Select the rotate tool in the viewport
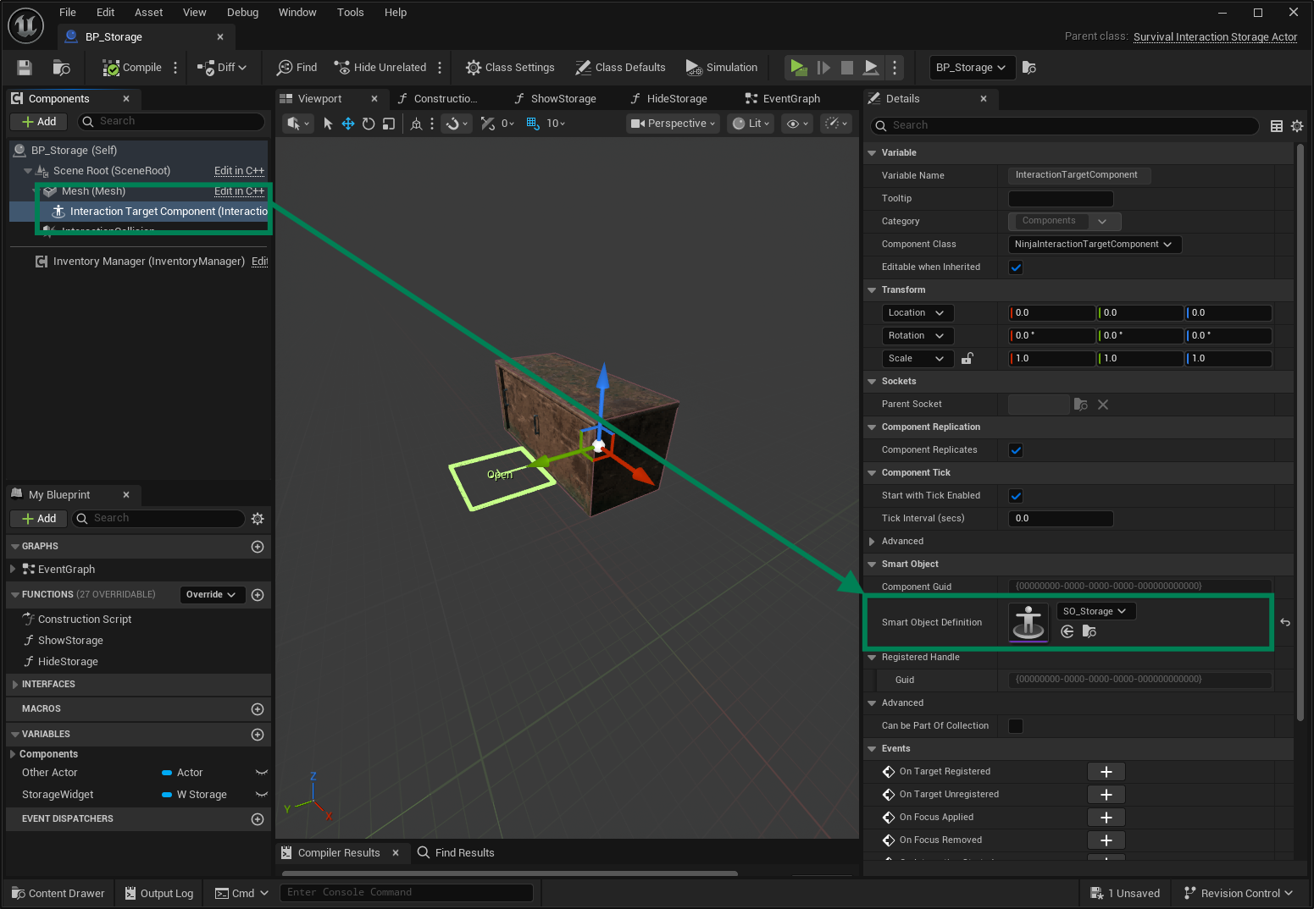 click(368, 123)
